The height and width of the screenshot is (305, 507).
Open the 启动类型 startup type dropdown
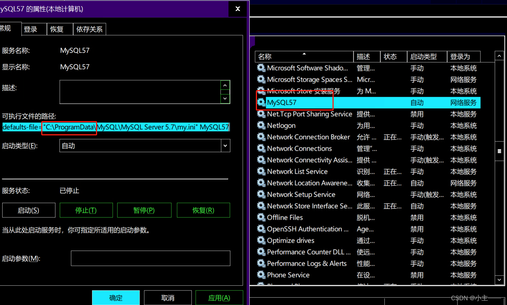tap(225, 146)
